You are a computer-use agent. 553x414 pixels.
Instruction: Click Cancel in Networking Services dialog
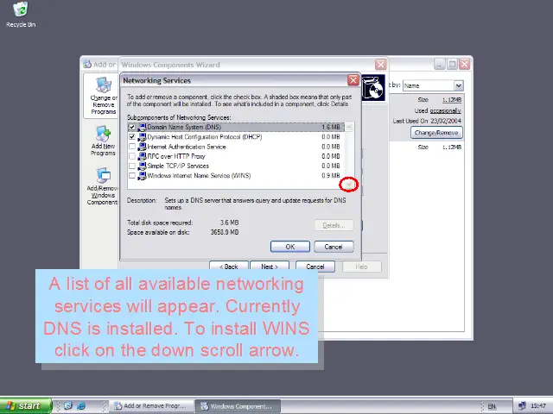click(333, 247)
